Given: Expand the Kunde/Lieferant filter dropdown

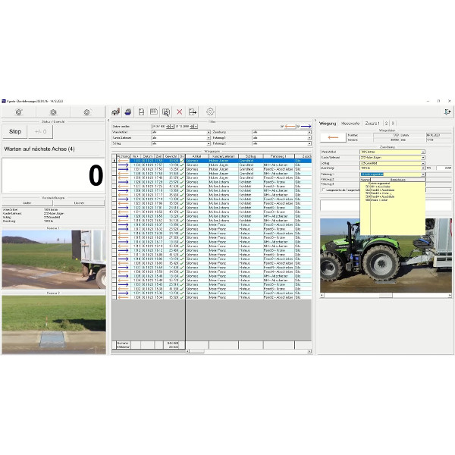Looking at the screenshot, I should tap(209, 138).
